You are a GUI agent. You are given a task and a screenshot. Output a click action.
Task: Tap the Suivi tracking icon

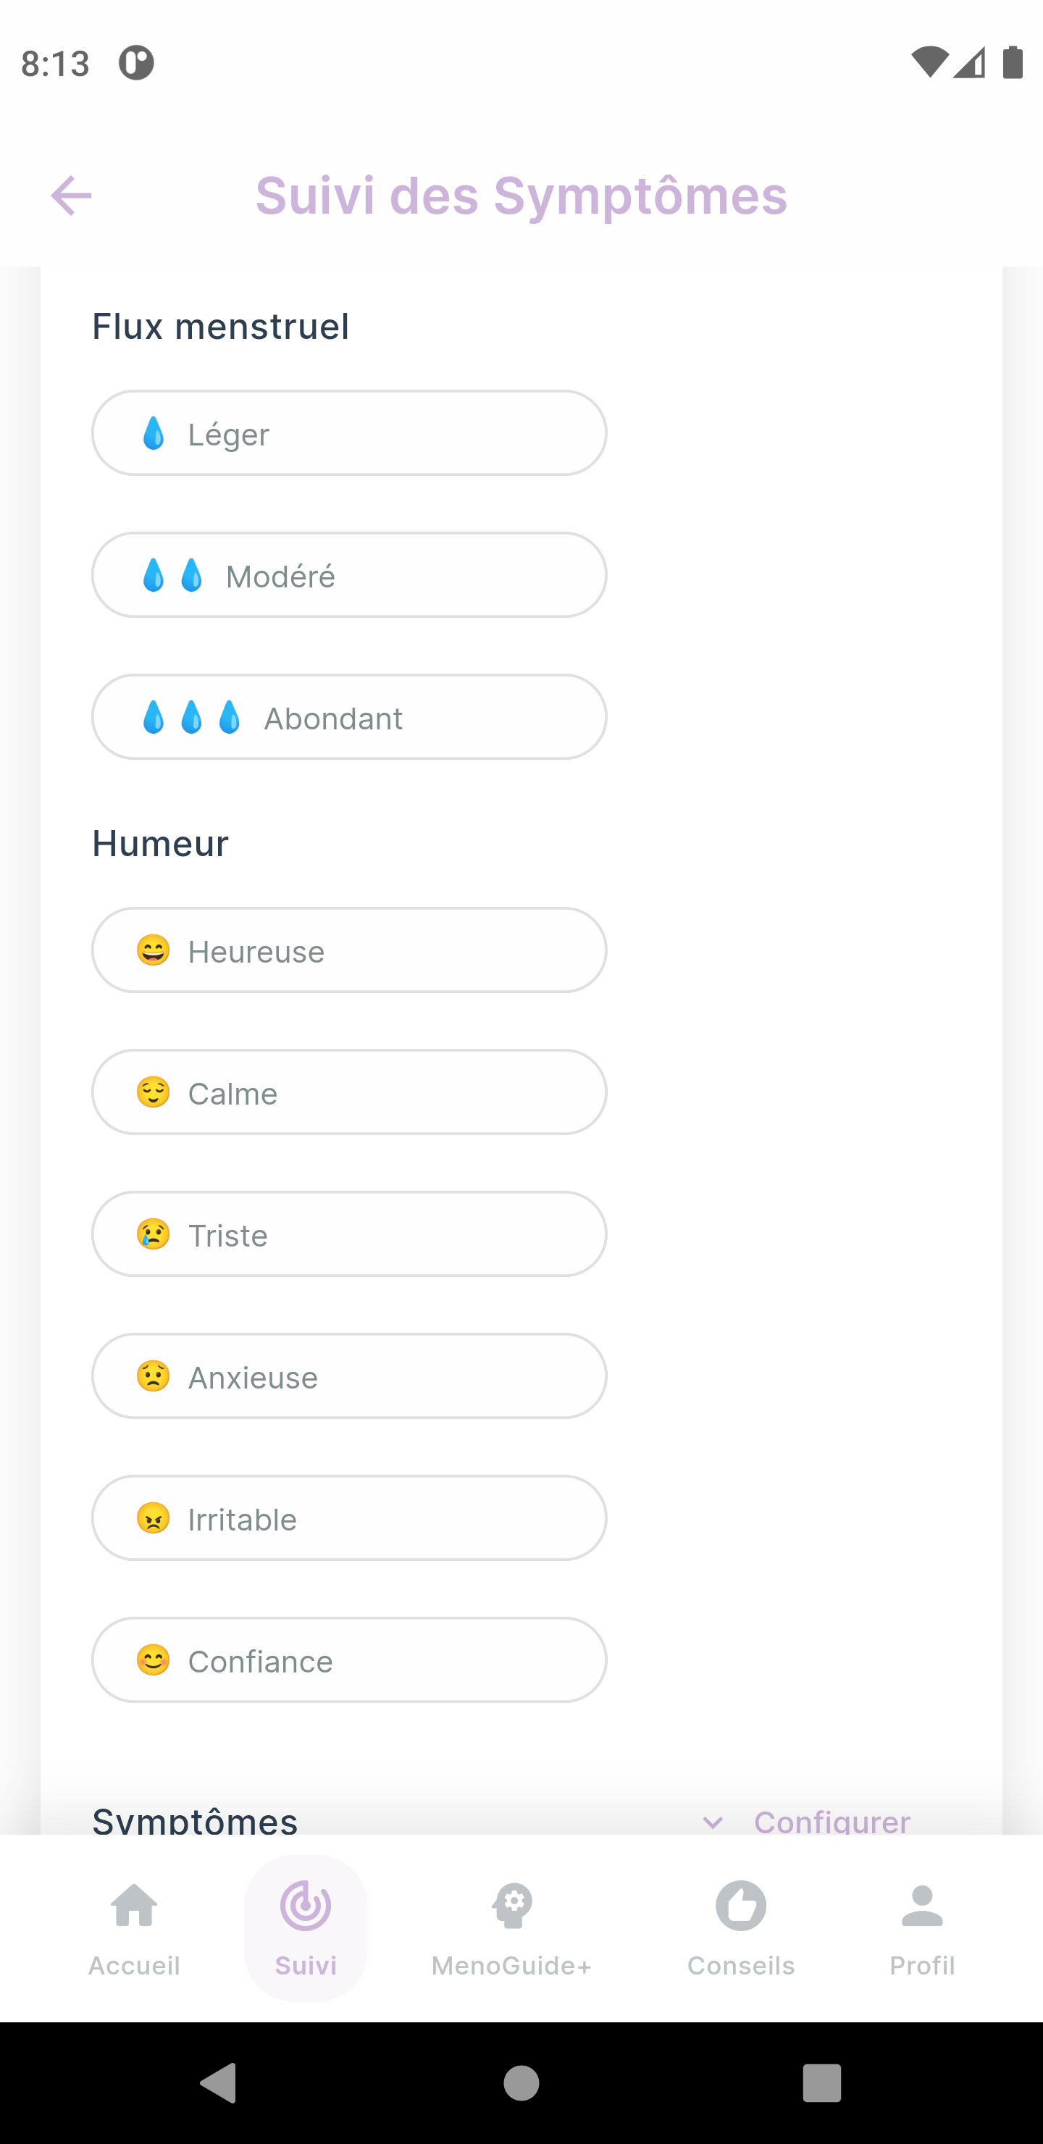click(306, 1906)
